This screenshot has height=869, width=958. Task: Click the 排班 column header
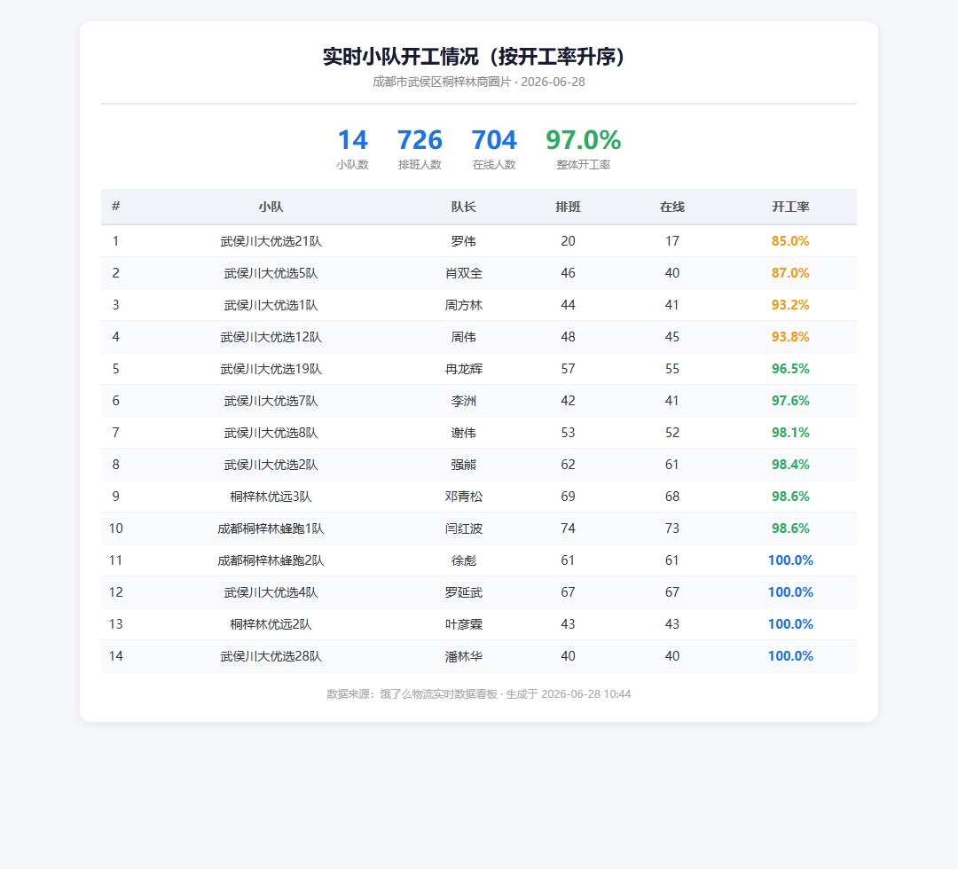[569, 207]
